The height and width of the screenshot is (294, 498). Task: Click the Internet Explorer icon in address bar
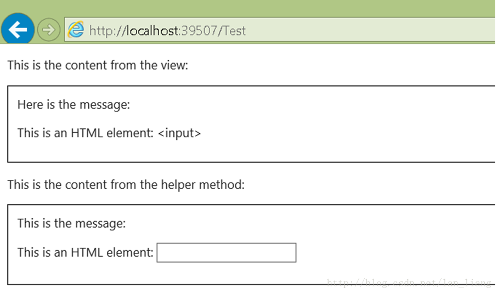pos(76,30)
